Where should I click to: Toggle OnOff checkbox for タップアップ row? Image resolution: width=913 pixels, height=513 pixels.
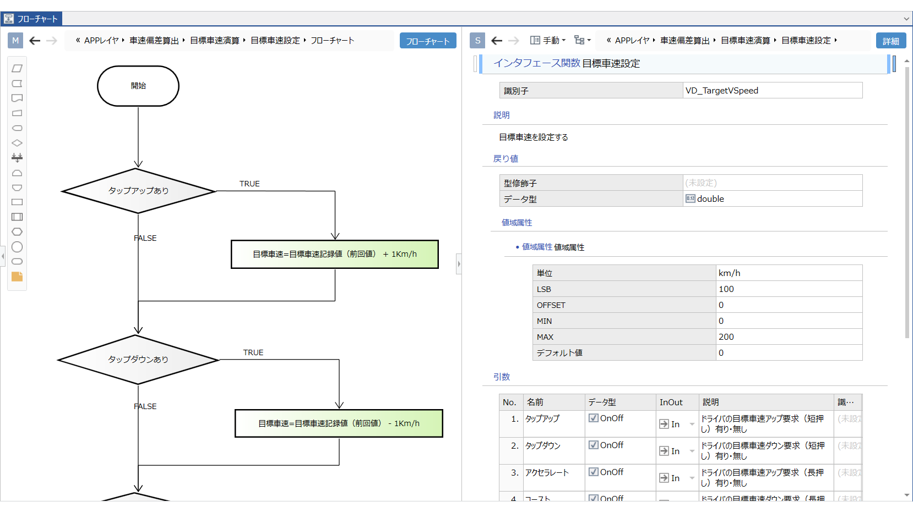pos(594,418)
